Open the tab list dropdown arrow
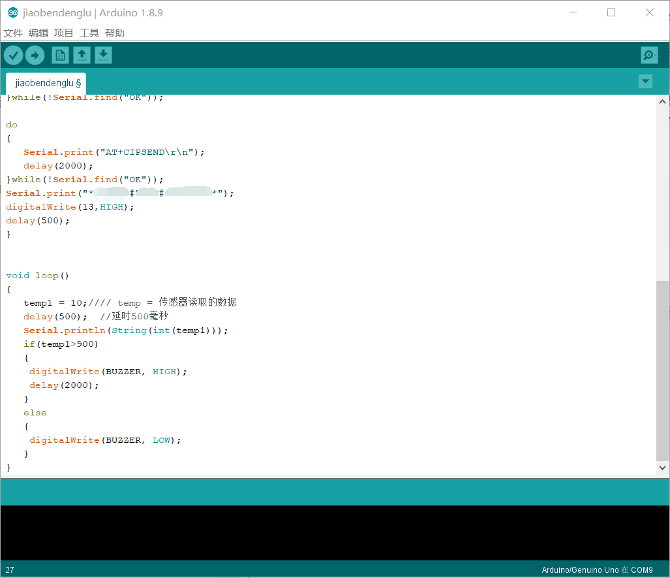Viewport: 670px width, 578px height. [645, 81]
